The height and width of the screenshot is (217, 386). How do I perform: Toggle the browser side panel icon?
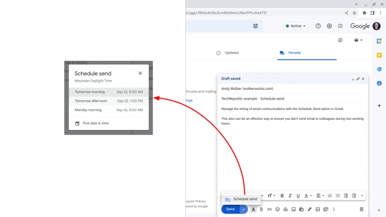[x=372, y=13]
